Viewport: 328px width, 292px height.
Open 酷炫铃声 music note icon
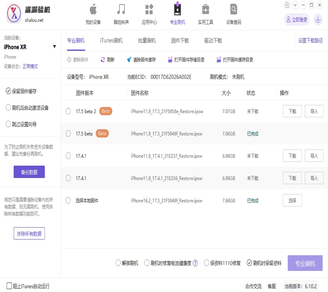pos(121,9)
